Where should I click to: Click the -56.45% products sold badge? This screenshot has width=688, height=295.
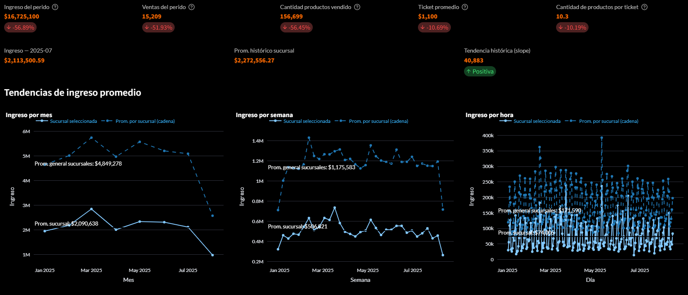click(x=296, y=28)
